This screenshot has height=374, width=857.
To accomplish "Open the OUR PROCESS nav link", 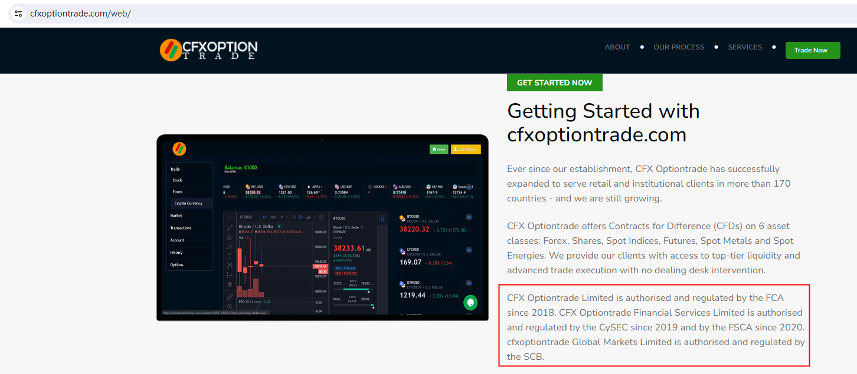I will (x=679, y=47).
